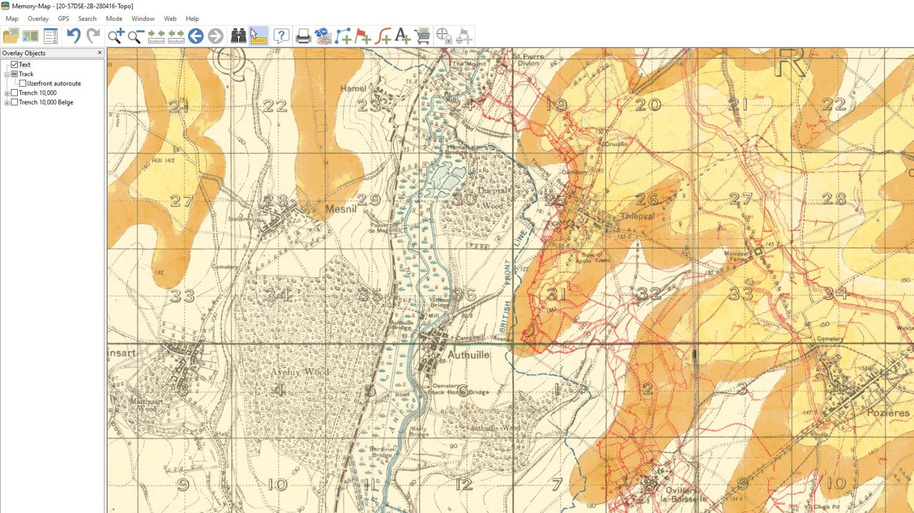Open the 3D view icon
The height and width of the screenshot is (513, 914).
click(323, 35)
